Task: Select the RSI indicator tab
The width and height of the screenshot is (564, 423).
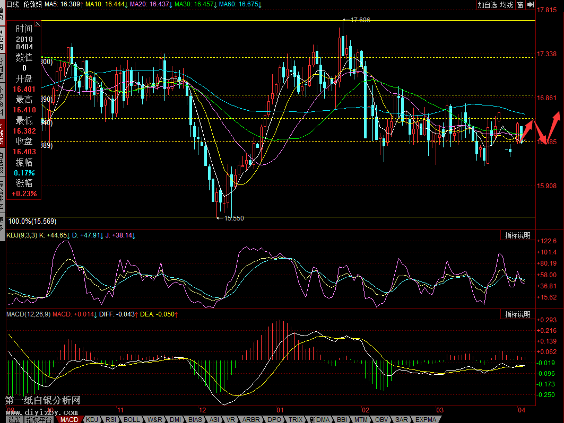Action: tap(110, 419)
